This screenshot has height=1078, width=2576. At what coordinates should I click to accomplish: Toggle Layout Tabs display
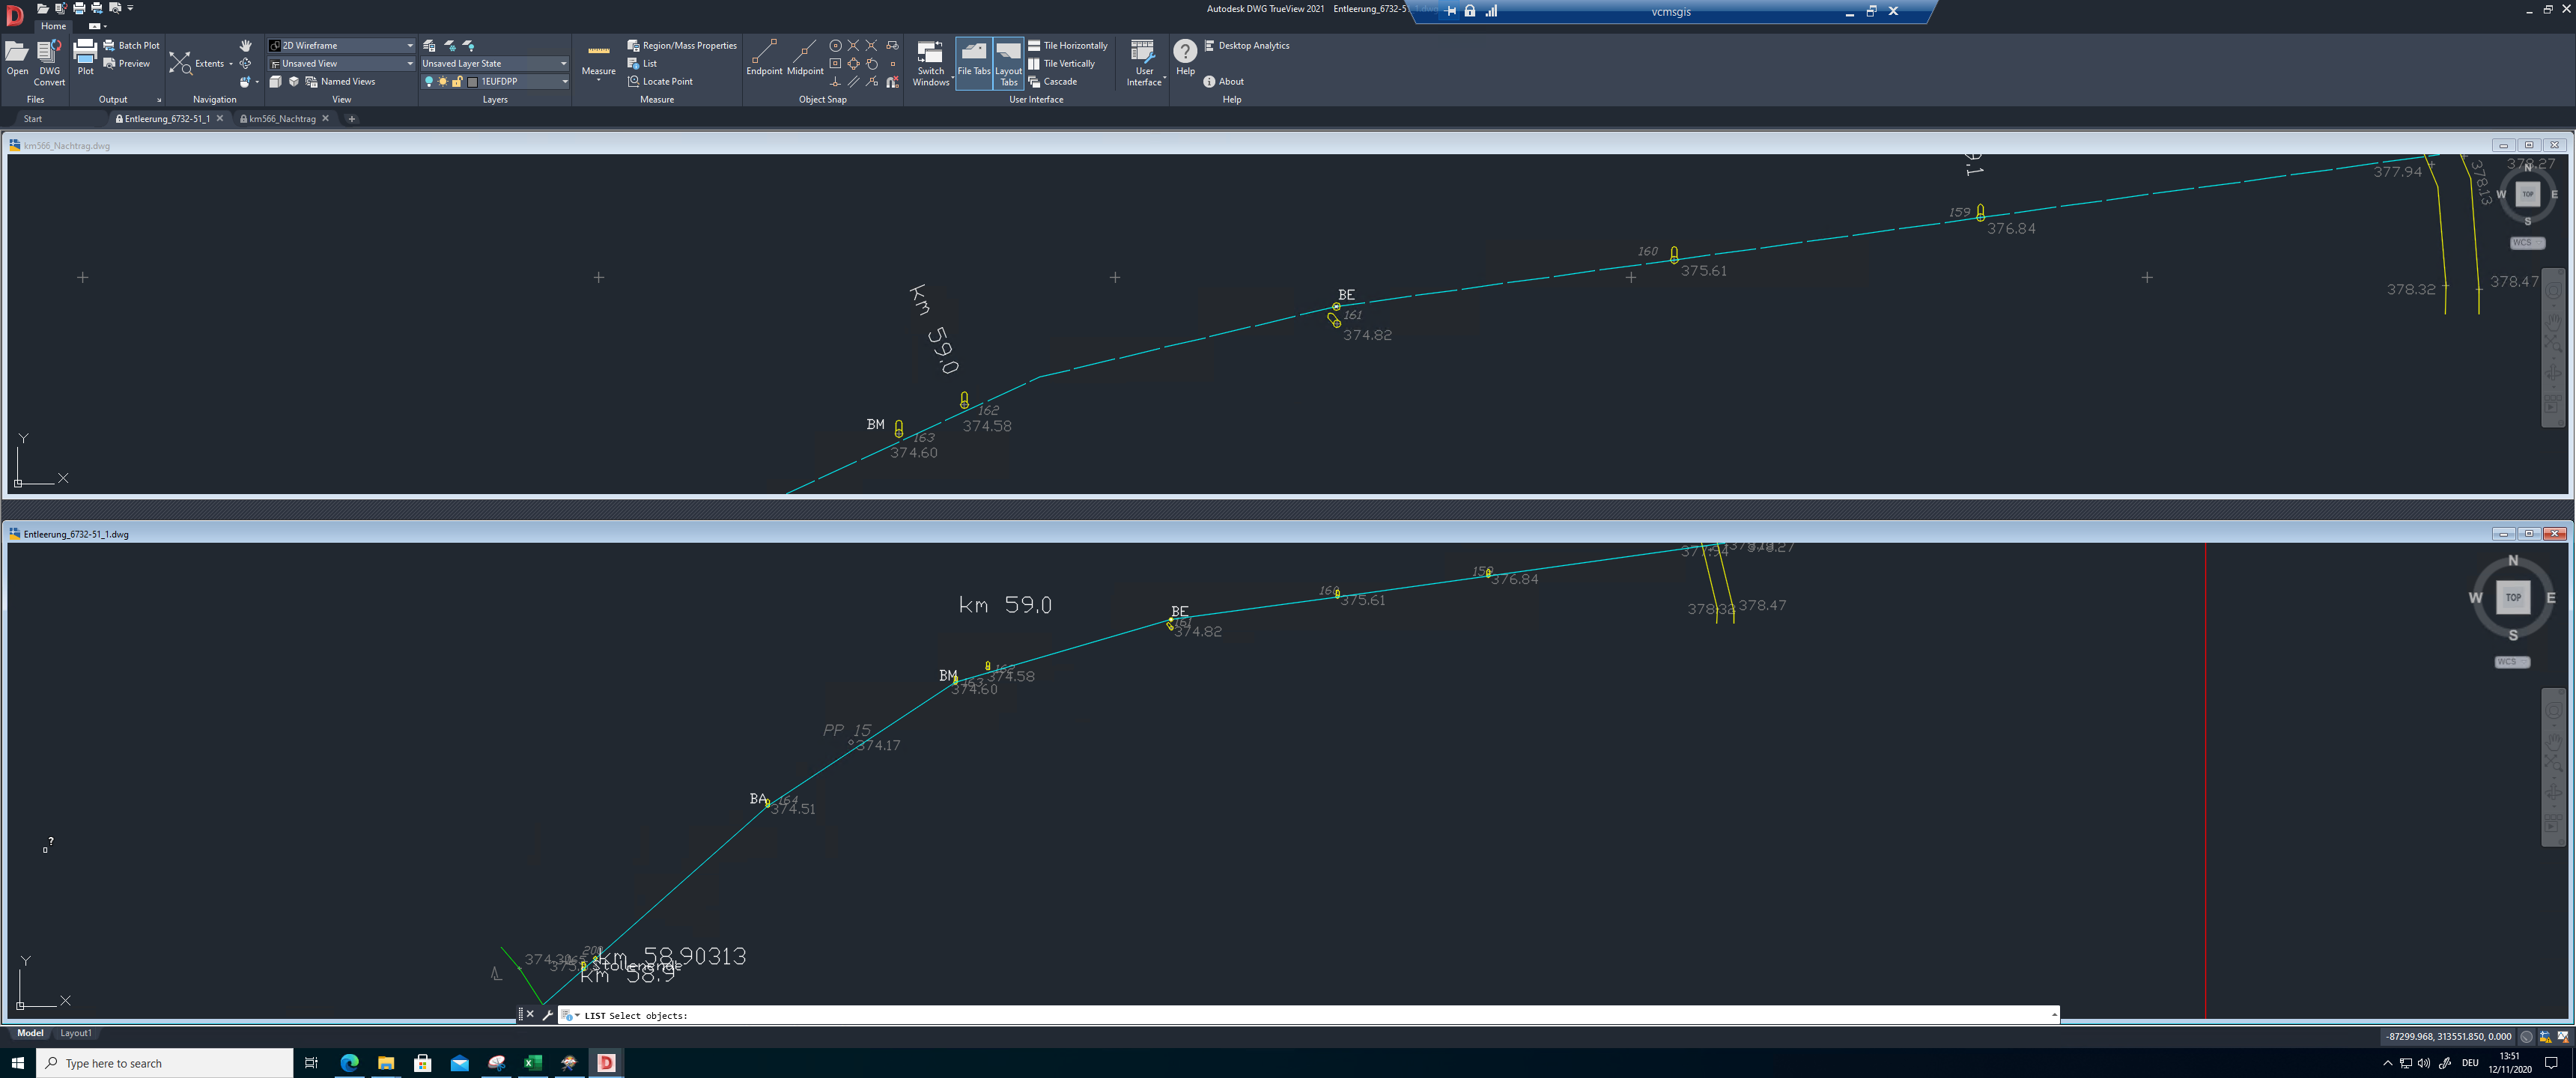(1008, 63)
